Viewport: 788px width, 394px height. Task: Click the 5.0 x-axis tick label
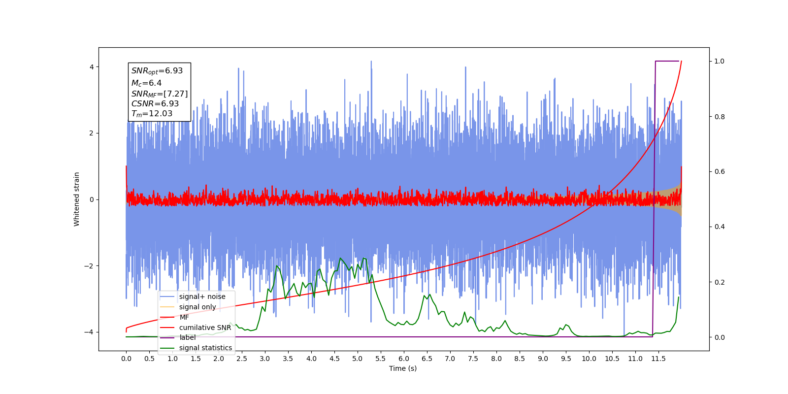point(358,359)
